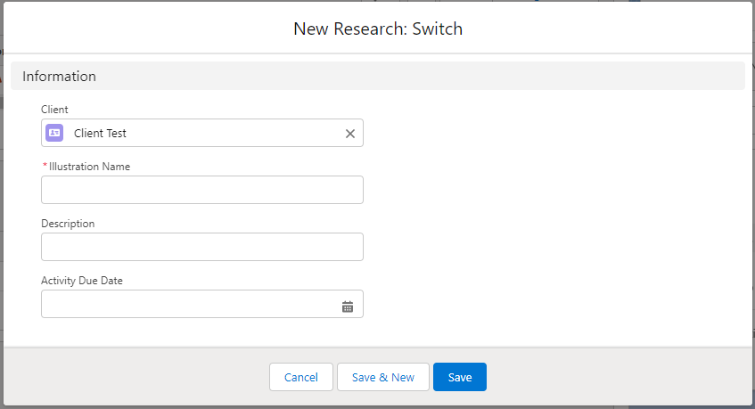755x409 pixels.
Task: Click the Description label
Action: (68, 224)
